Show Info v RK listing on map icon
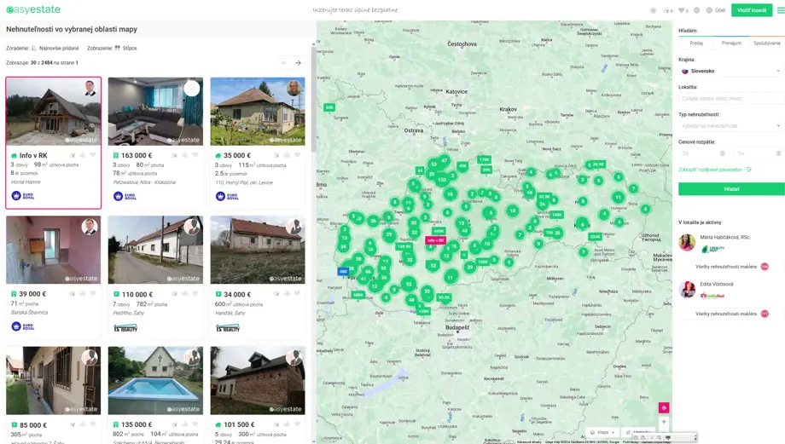 [73, 155]
